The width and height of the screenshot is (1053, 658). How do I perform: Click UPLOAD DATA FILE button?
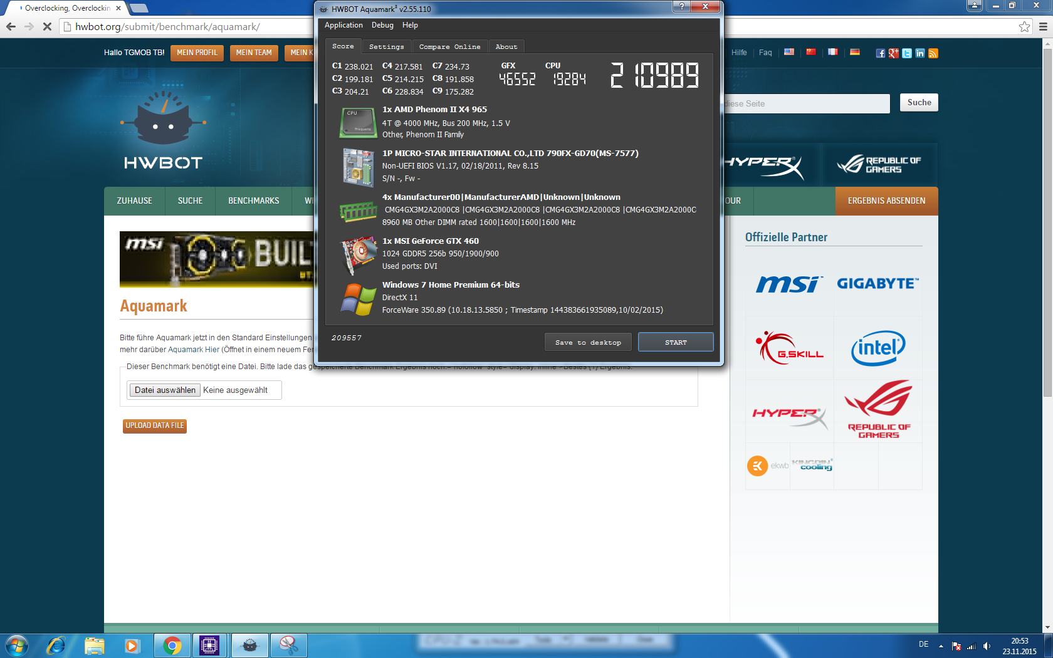point(155,426)
